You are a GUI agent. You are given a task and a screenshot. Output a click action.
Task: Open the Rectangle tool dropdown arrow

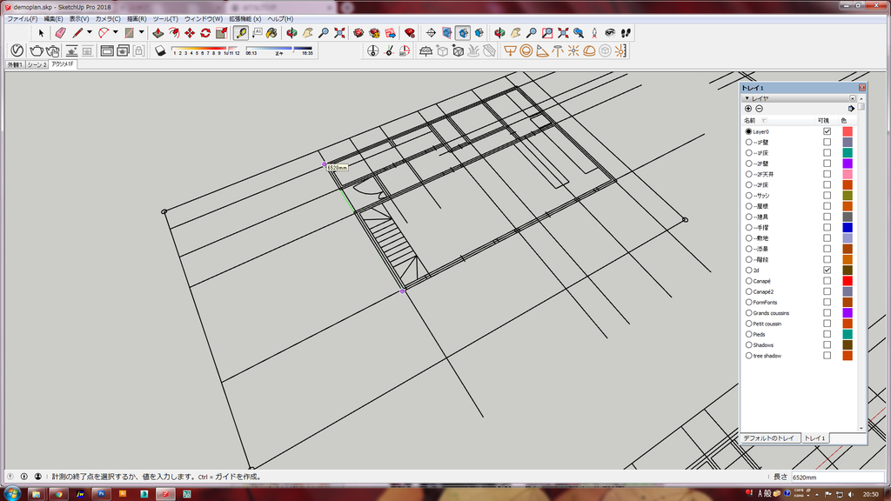point(142,33)
